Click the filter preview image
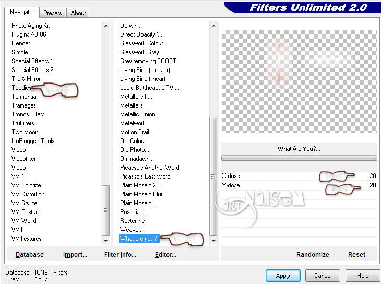The height and width of the screenshot is (284, 381). tap(299, 81)
